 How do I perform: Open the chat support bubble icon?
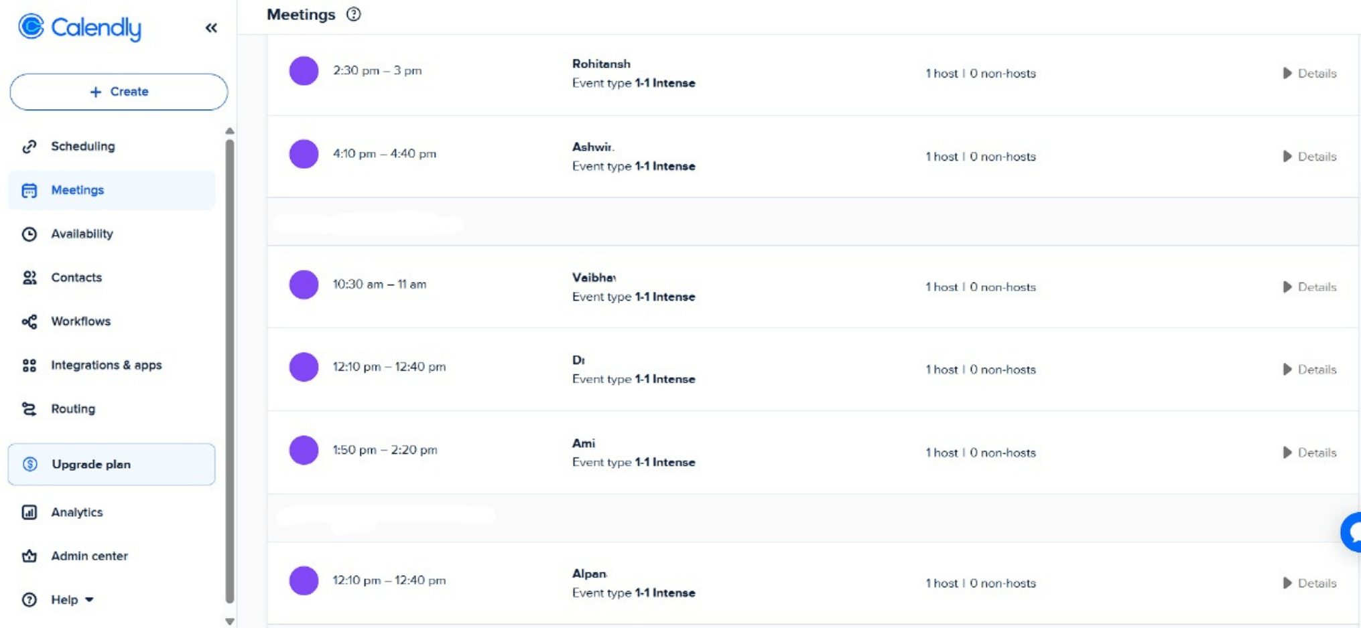click(1354, 532)
